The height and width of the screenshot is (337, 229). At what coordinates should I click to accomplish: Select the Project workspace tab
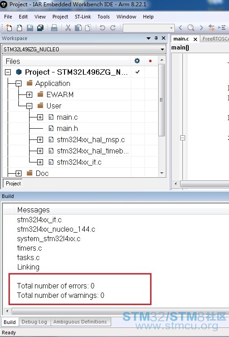click(x=13, y=184)
